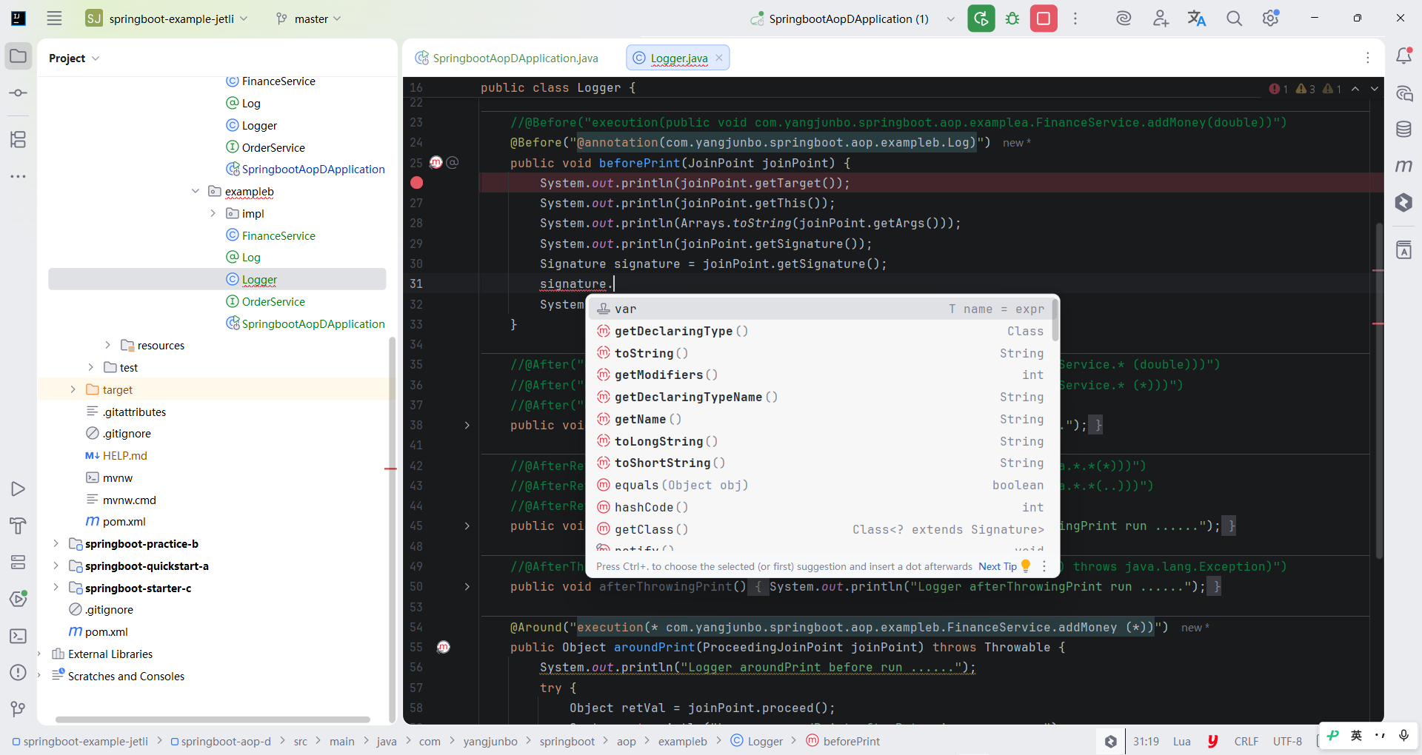Image resolution: width=1422 pixels, height=755 pixels.
Task: Open the Database tool window
Action: (x=1403, y=130)
